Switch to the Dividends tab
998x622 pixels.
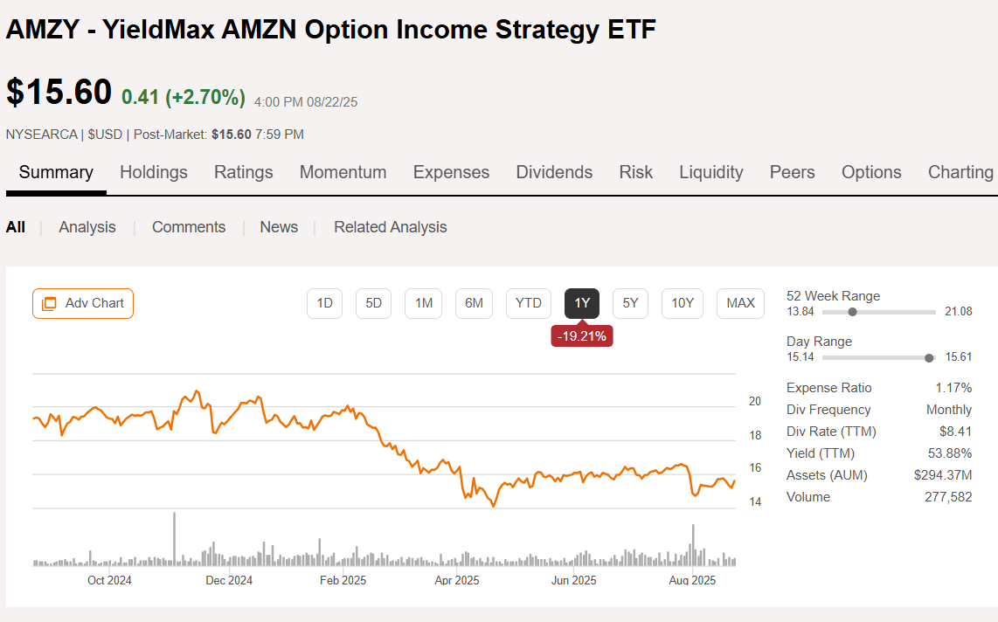coord(554,172)
